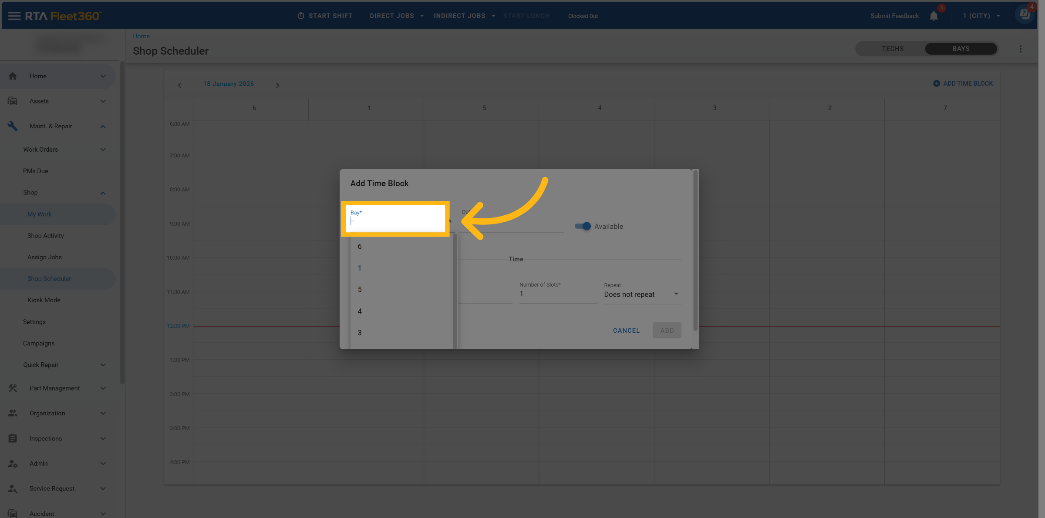Click the Home breadcrumb link
This screenshot has width=1045, height=518.
coord(141,36)
